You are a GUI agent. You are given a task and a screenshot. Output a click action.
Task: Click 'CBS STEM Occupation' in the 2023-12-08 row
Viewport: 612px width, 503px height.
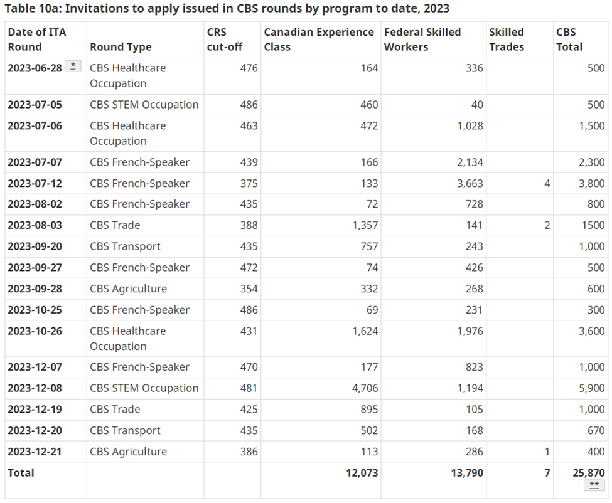[144, 388]
